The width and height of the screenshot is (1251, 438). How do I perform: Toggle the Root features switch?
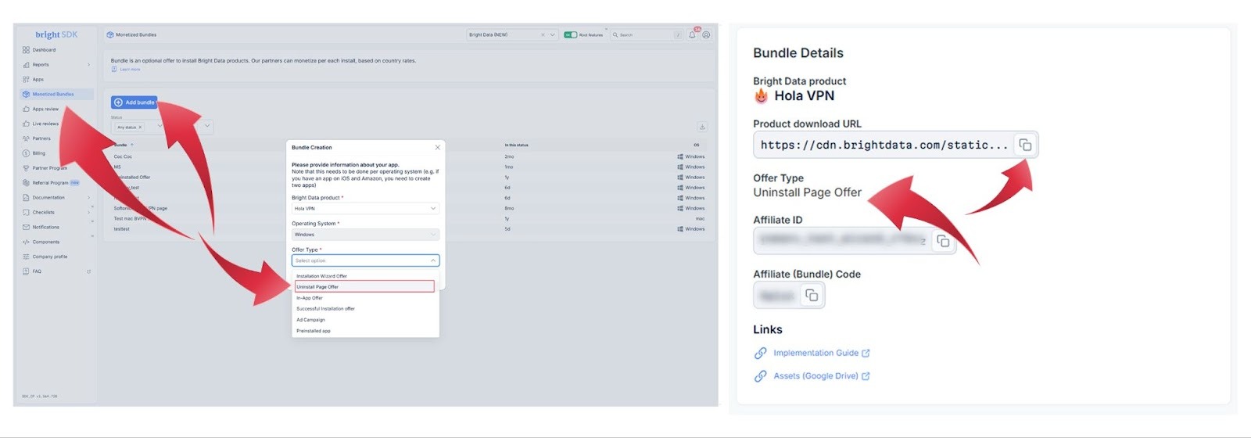point(571,35)
